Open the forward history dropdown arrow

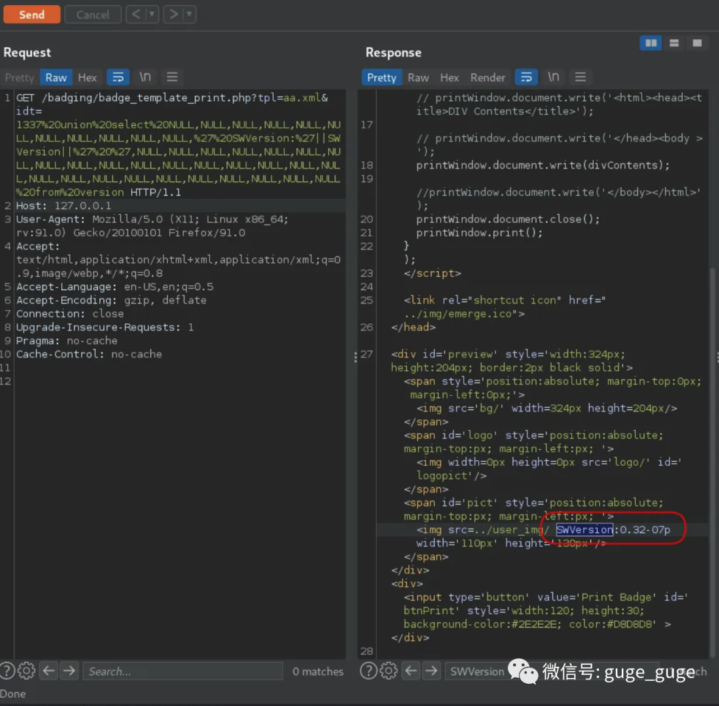189,14
